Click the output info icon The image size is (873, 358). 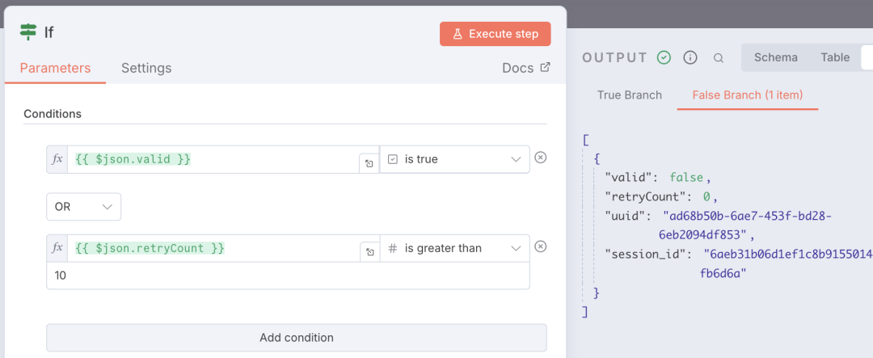pos(690,57)
